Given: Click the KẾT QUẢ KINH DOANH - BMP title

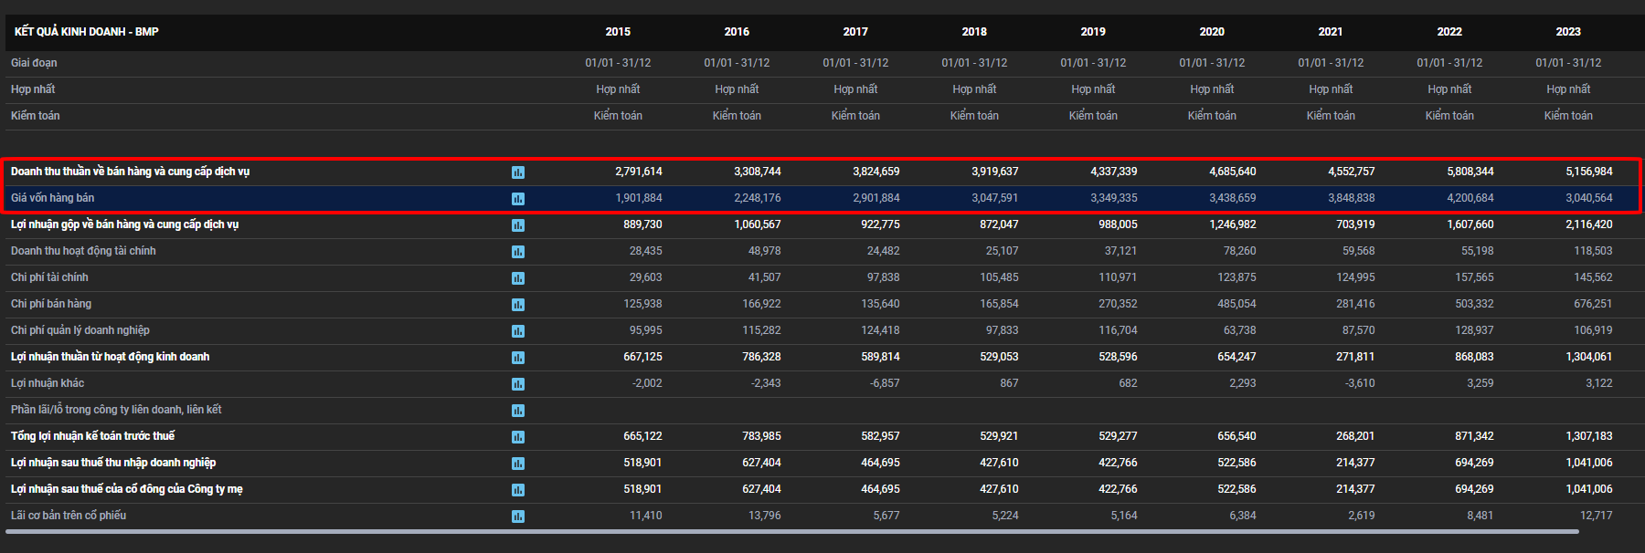Looking at the screenshot, I should point(87,32).
